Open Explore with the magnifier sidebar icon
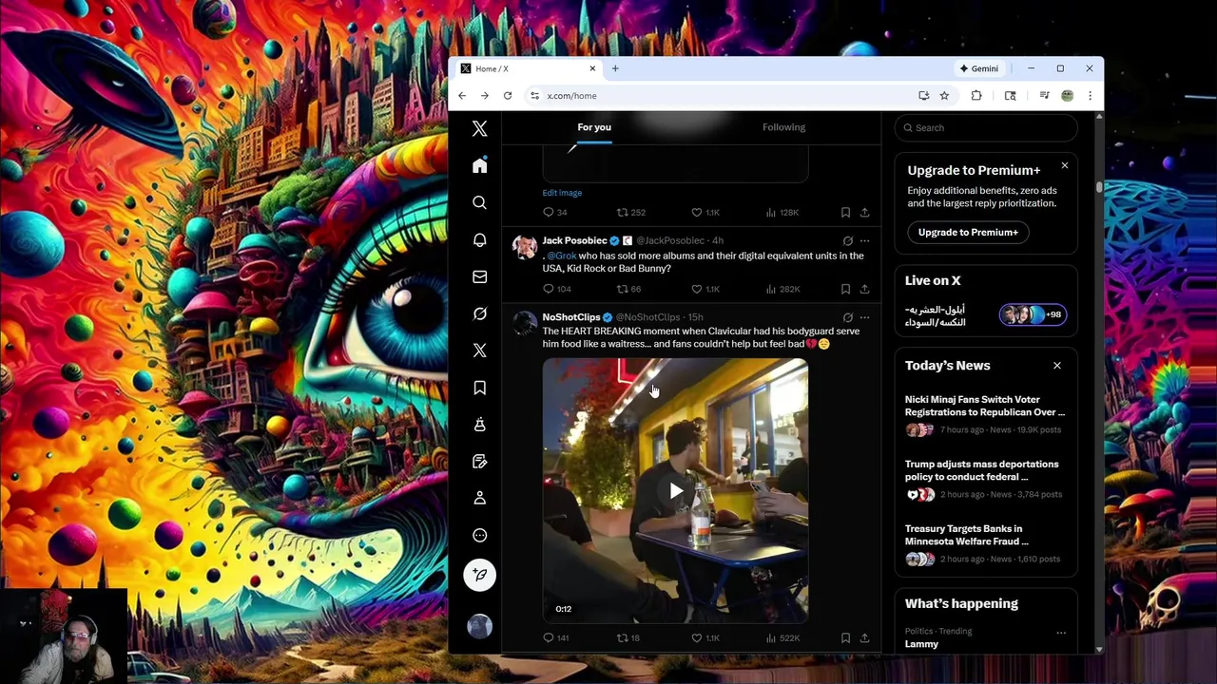This screenshot has width=1217, height=684. pos(479,202)
